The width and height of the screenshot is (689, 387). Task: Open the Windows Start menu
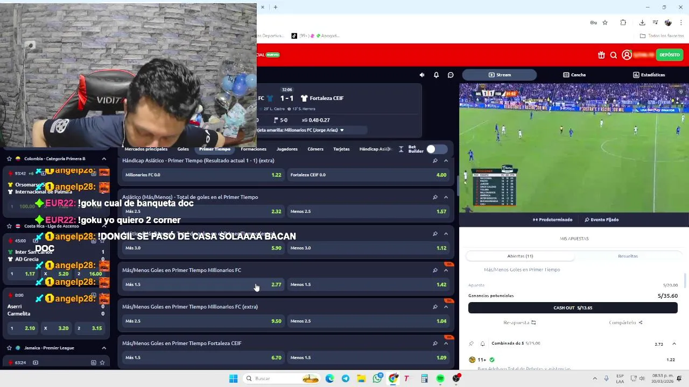point(233,378)
